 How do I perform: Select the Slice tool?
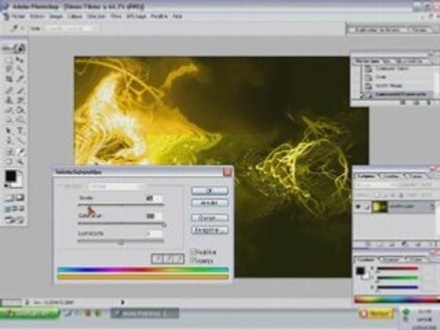point(20,79)
